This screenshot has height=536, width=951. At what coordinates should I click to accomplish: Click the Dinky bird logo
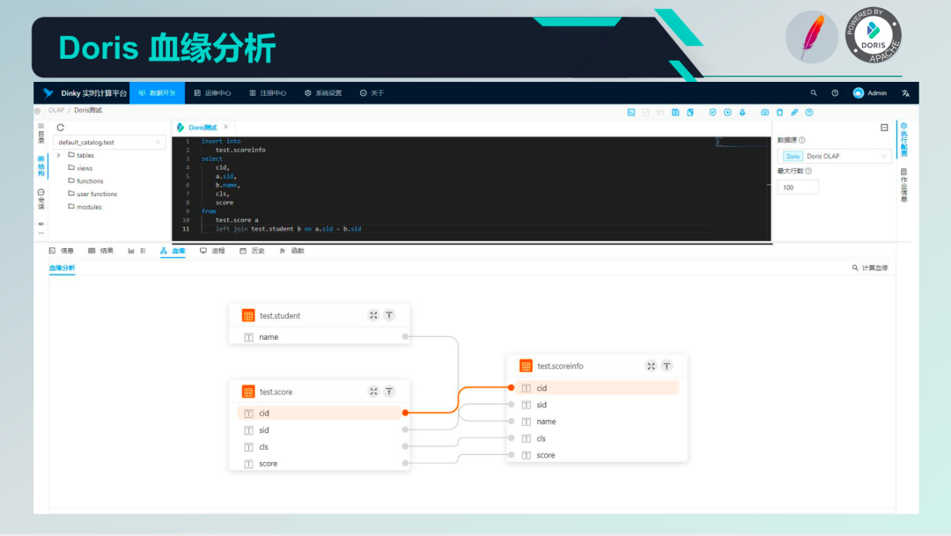coord(48,92)
